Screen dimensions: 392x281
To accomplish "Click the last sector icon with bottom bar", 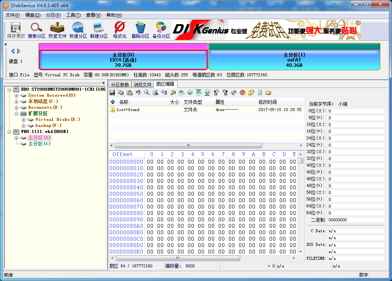I will pos(207,93).
